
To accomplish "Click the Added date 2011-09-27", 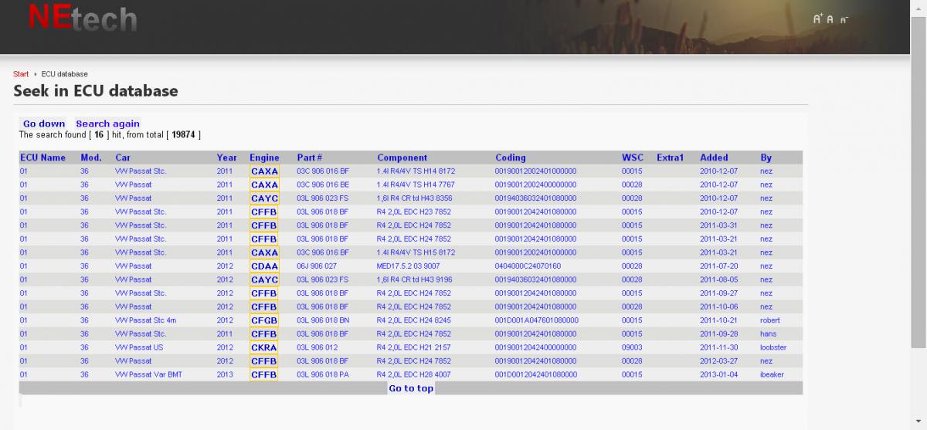I will (718, 293).
